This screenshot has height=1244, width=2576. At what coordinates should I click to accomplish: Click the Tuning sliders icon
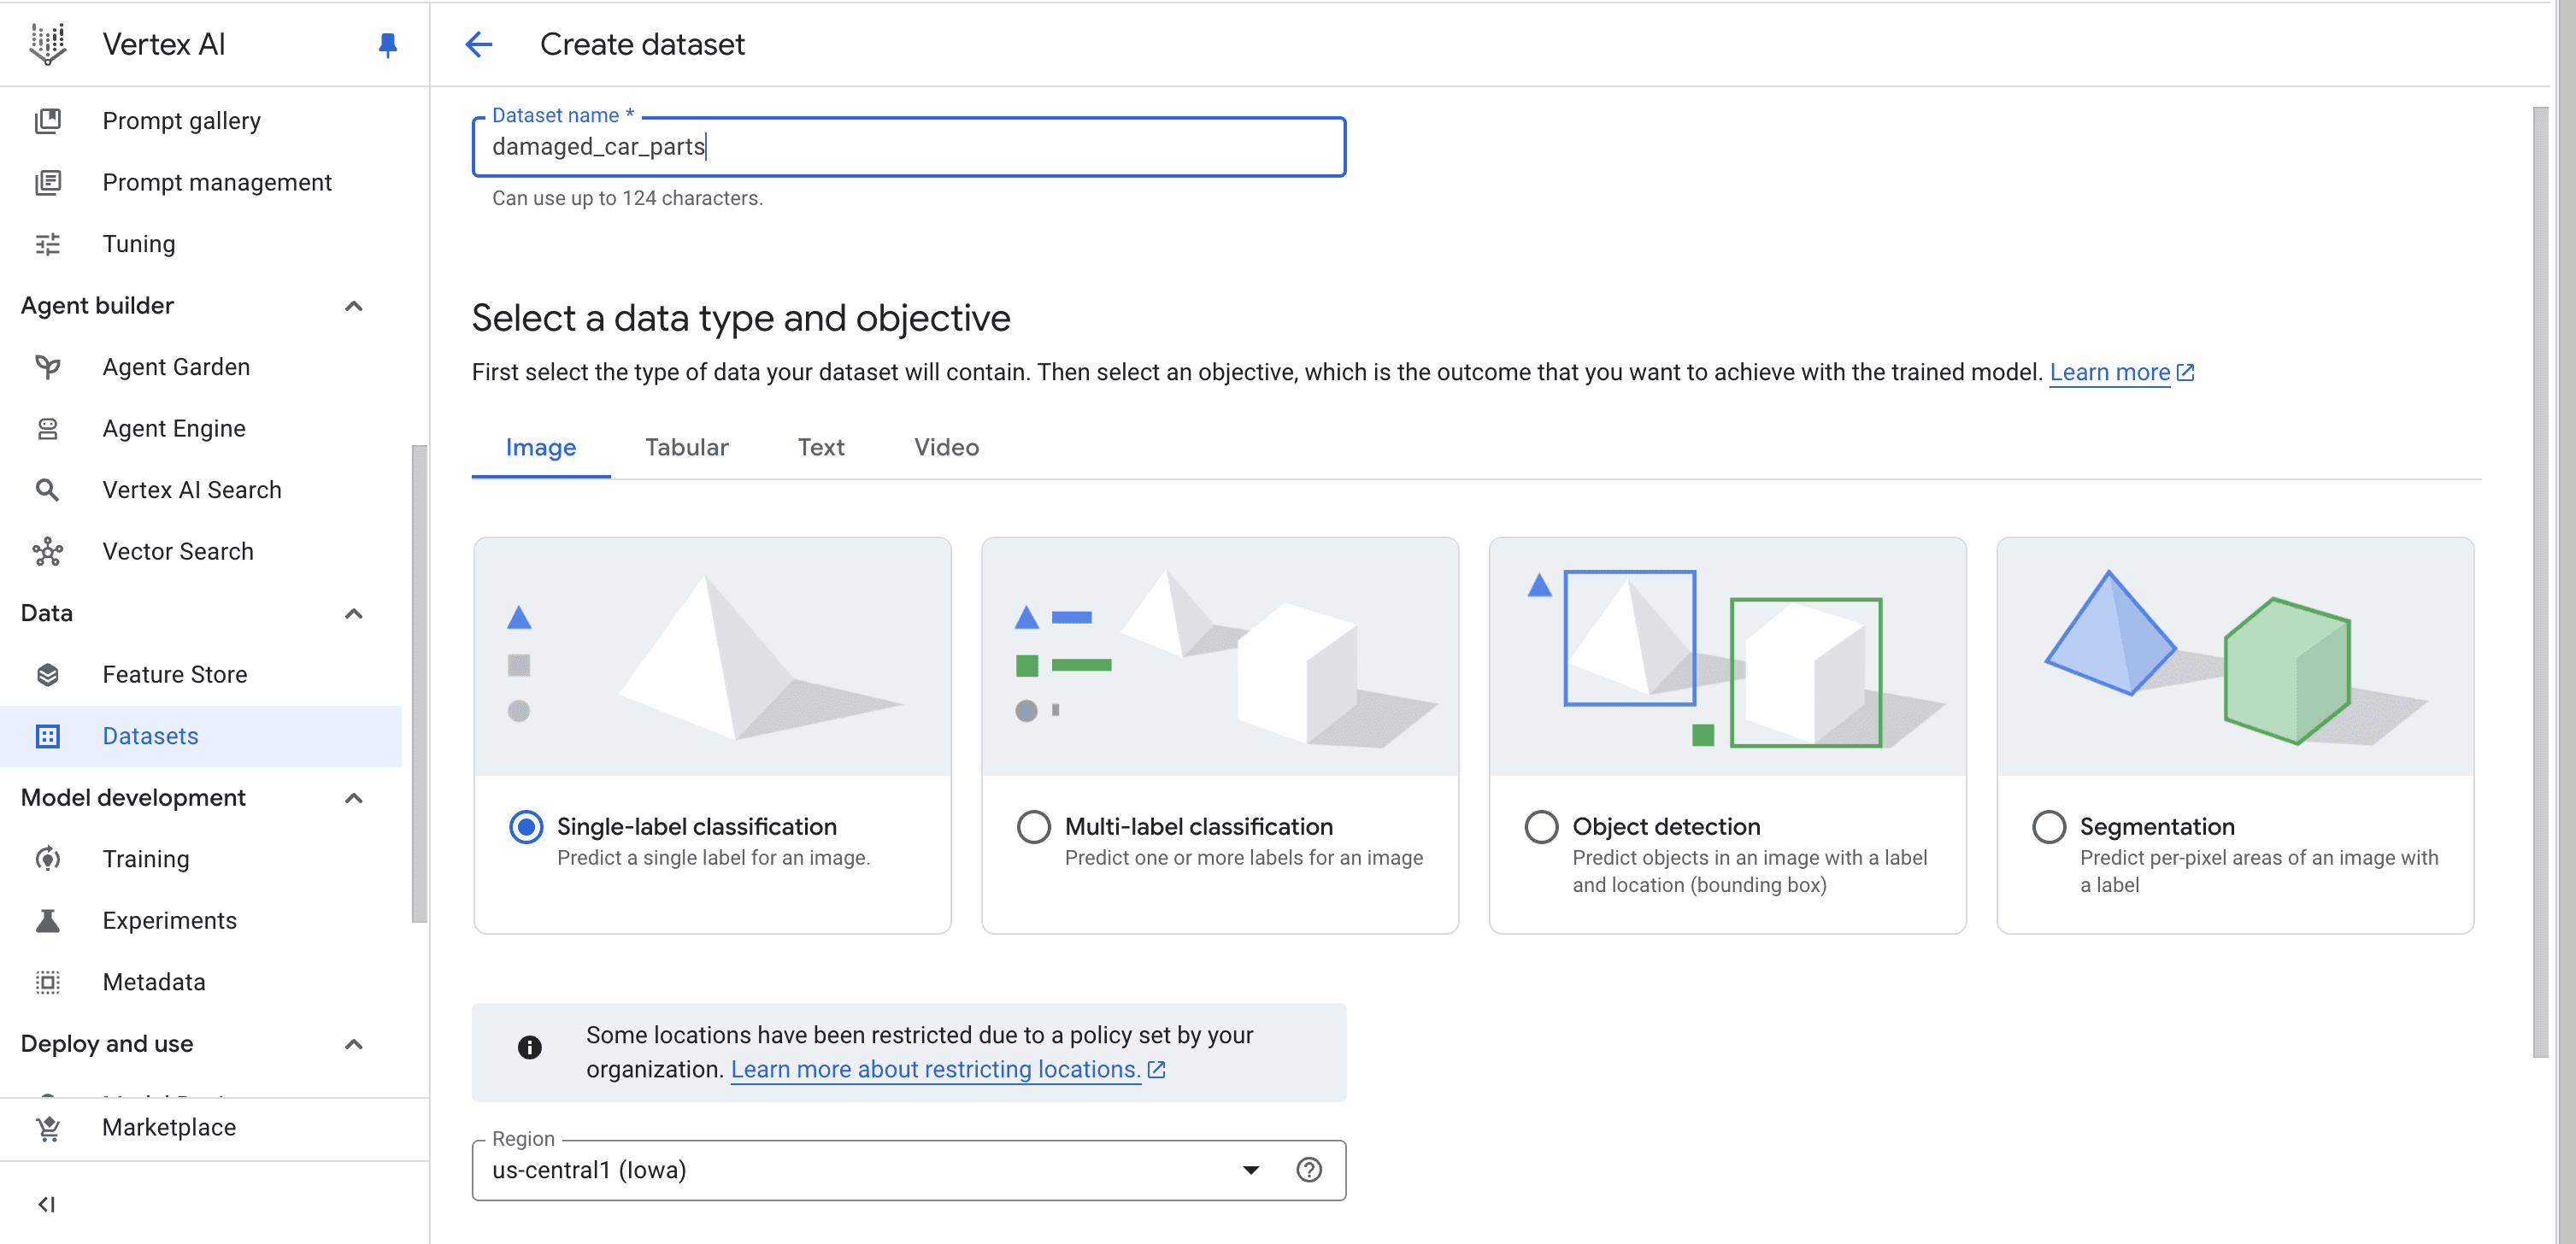coord(48,244)
